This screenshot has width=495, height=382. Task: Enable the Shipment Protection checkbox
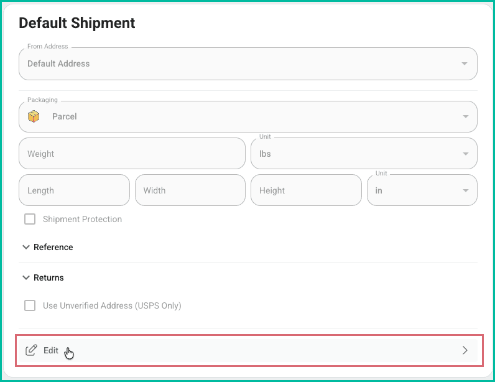click(30, 219)
